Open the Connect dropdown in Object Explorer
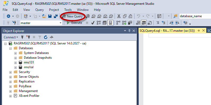The width and height of the screenshot is (211, 105). (x=11, y=37)
